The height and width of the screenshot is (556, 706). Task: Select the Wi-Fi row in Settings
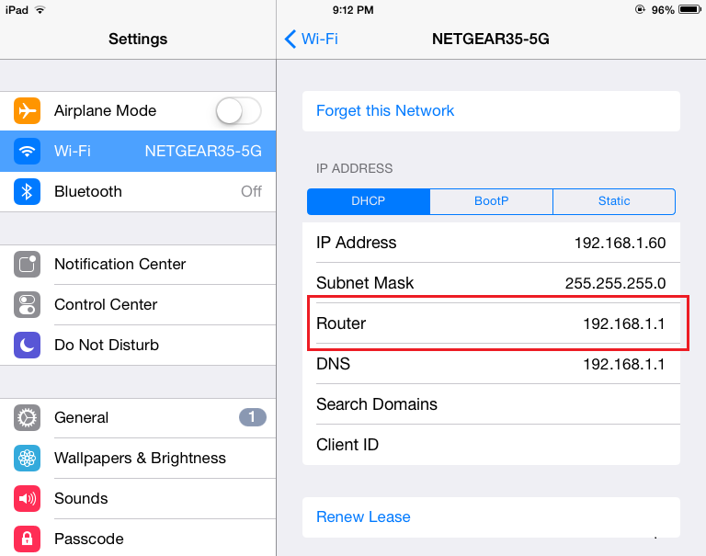tap(138, 152)
